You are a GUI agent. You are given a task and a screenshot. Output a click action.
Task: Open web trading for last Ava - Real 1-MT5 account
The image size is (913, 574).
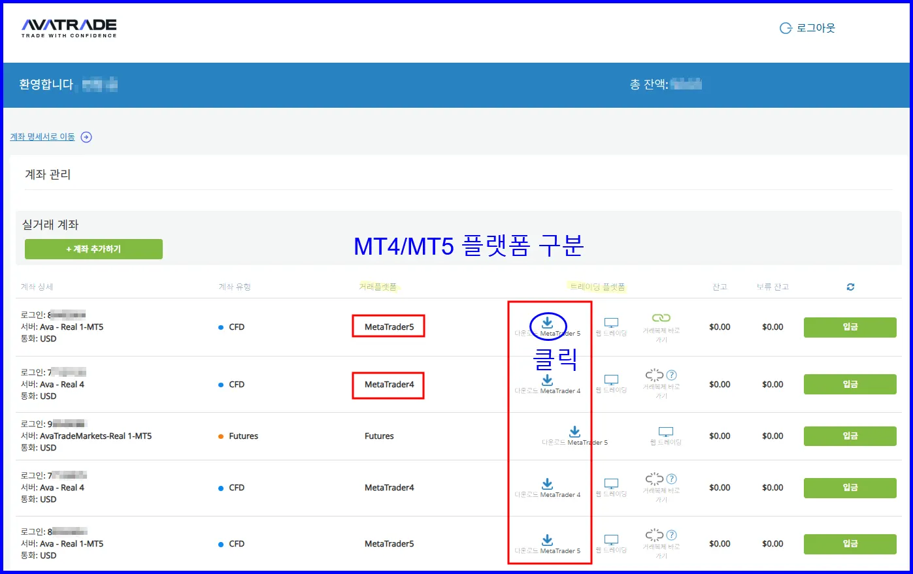[x=611, y=539]
